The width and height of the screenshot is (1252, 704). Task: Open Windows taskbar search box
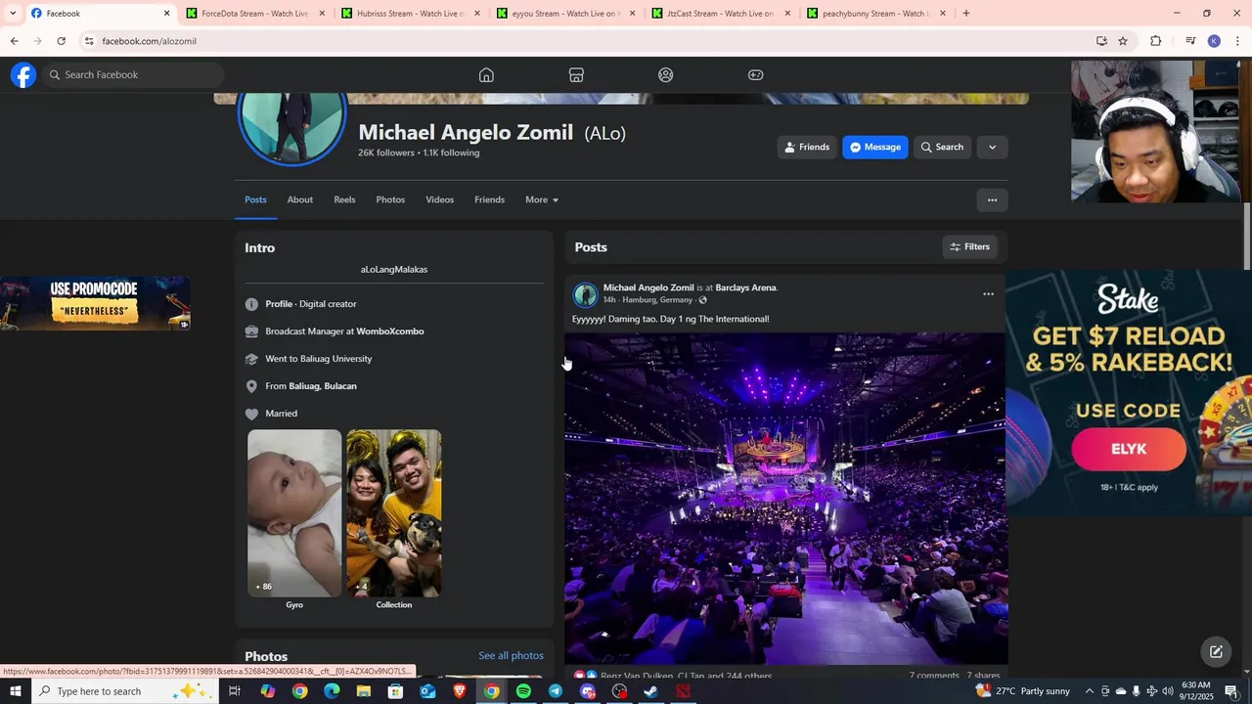(127, 691)
